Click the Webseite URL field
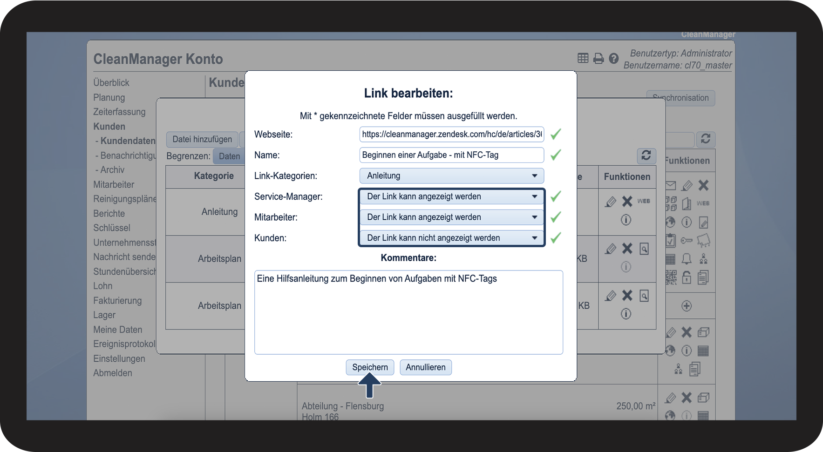The image size is (823, 452). point(451,134)
